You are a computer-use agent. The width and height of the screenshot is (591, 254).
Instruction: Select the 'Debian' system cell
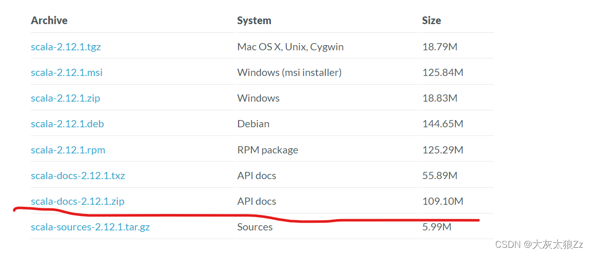[x=253, y=124]
